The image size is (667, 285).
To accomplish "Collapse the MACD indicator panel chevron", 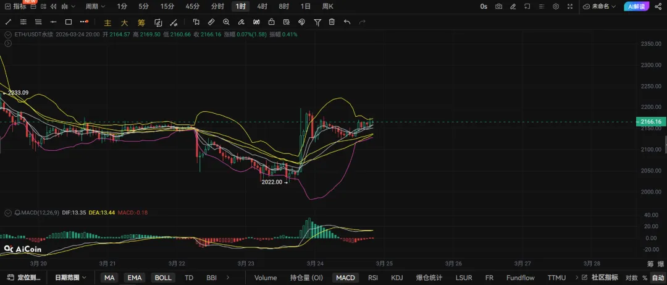I will pos(7,212).
